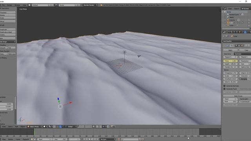Toggle modifier viewport visibility eye icon
The width and height of the screenshot is (251, 141).
pyautogui.click(x=239, y=45)
